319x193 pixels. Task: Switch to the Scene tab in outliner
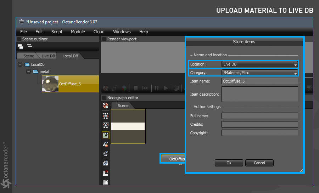pos(28,56)
